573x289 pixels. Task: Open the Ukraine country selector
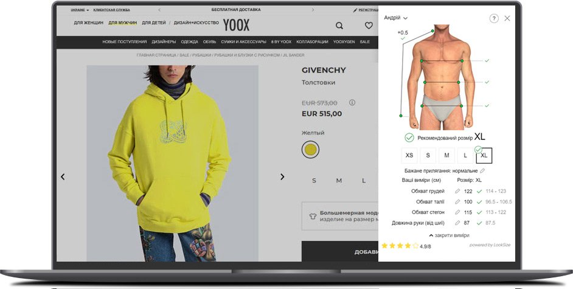(80, 10)
